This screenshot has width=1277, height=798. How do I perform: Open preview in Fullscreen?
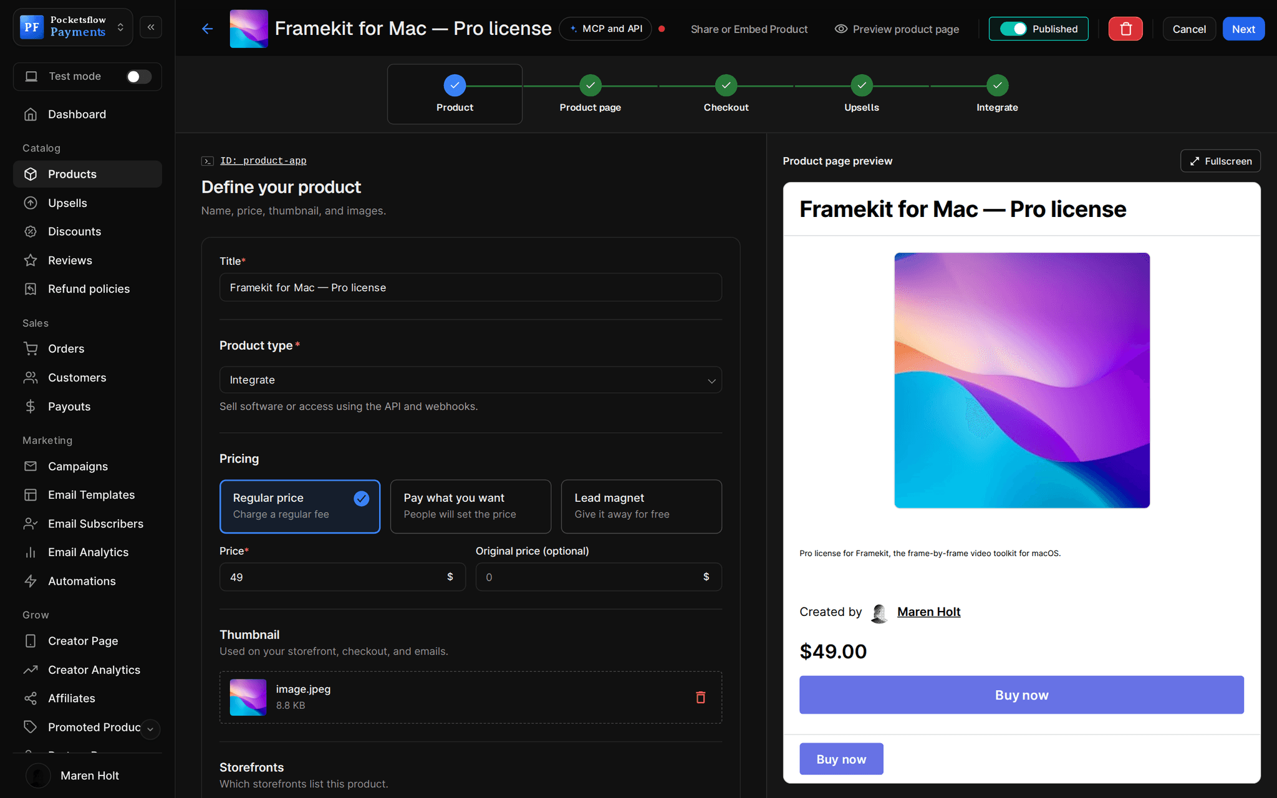[1220, 161]
